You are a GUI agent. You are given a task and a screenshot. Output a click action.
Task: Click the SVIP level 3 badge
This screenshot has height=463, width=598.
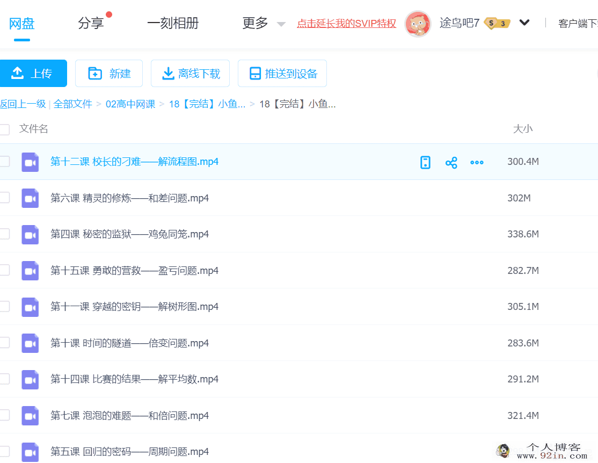497,23
